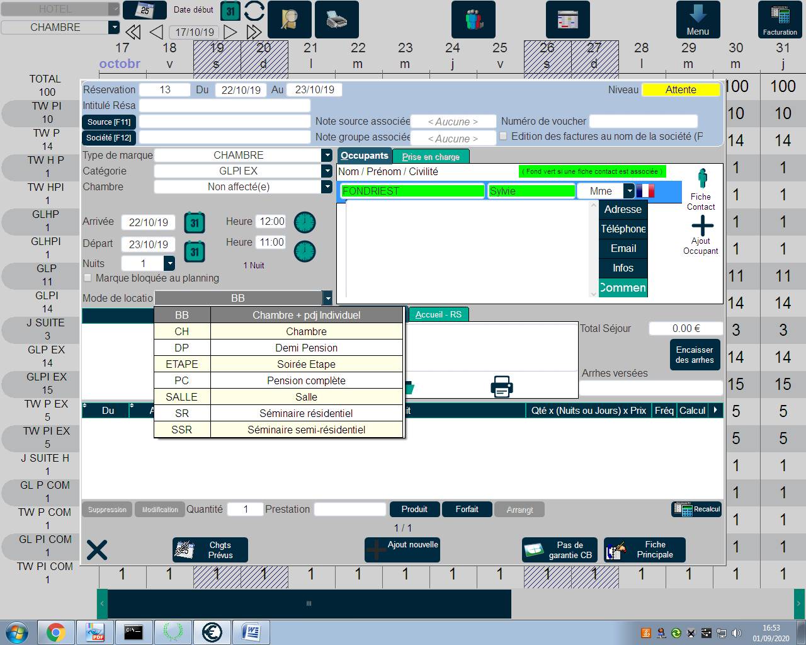The height and width of the screenshot is (645, 806).
Task: Click the departure time clock icon
Action: click(x=305, y=251)
